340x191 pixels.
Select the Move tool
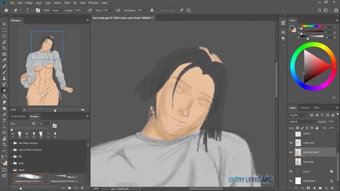(x=4, y=24)
